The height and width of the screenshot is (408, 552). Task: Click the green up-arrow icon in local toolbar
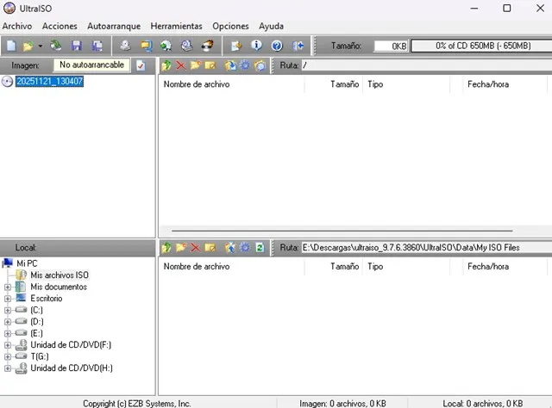click(166, 248)
